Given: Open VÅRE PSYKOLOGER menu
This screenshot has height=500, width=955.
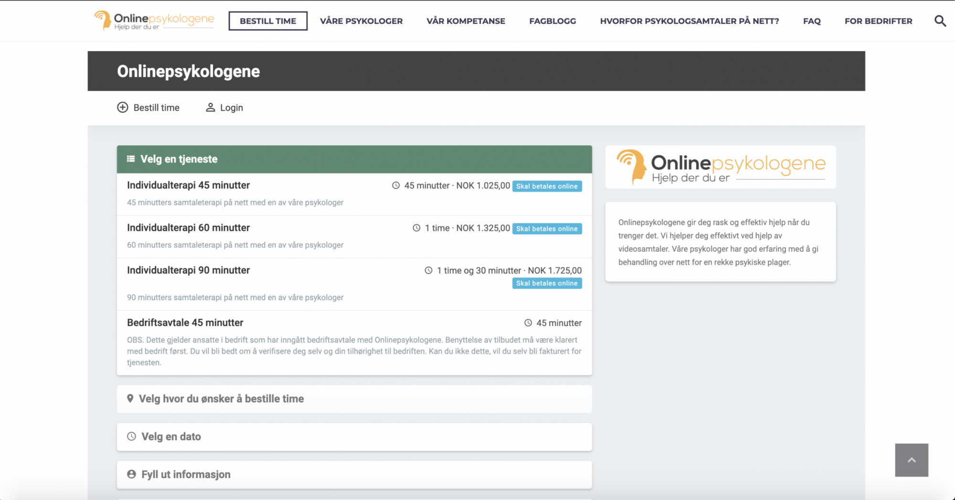Looking at the screenshot, I should pyautogui.click(x=361, y=21).
